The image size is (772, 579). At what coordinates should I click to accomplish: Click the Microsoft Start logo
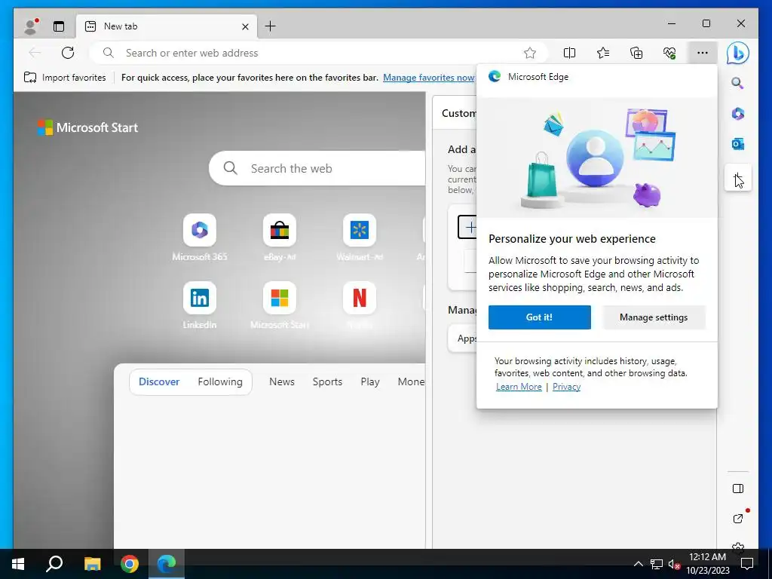87,127
